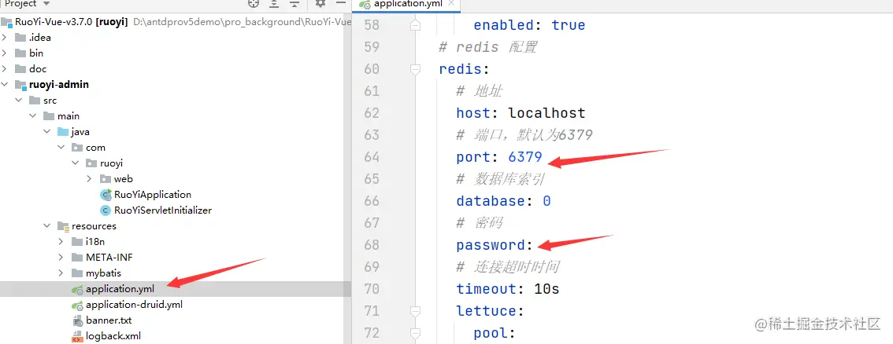Open Project panel settings gear
Viewport: 893px width, 344px height.
click(x=321, y=3)
